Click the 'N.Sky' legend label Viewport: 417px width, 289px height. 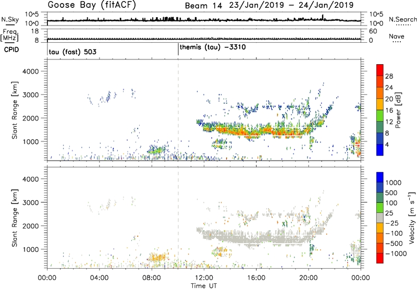10,19
